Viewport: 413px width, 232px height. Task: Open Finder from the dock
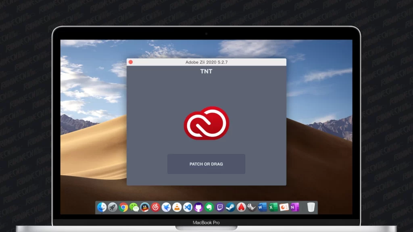click(x=102, y=207)
